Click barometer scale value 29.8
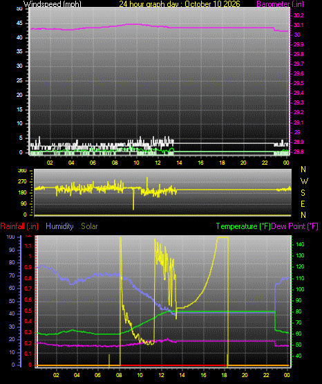 click(299, 54)
